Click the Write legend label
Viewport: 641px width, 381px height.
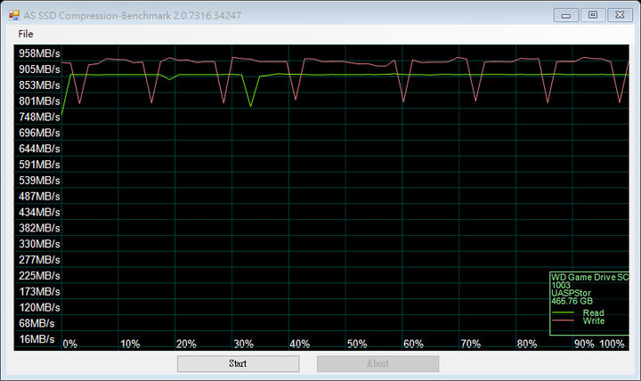pos(594,320)
